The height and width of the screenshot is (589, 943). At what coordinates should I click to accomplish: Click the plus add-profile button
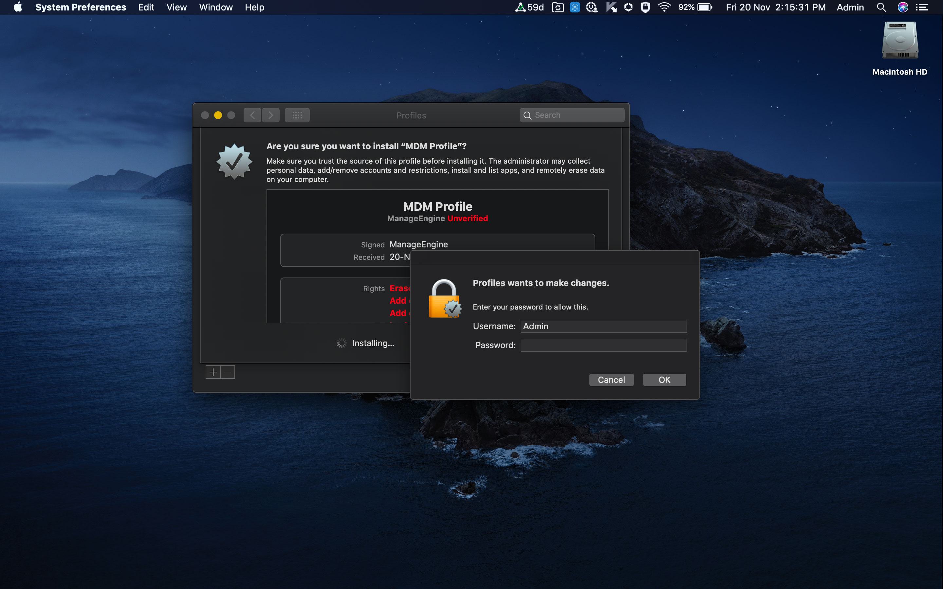(213, 372)
